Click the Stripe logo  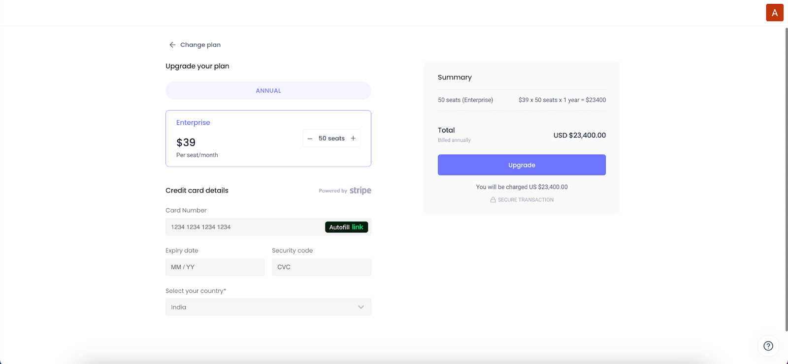(361, 191)
